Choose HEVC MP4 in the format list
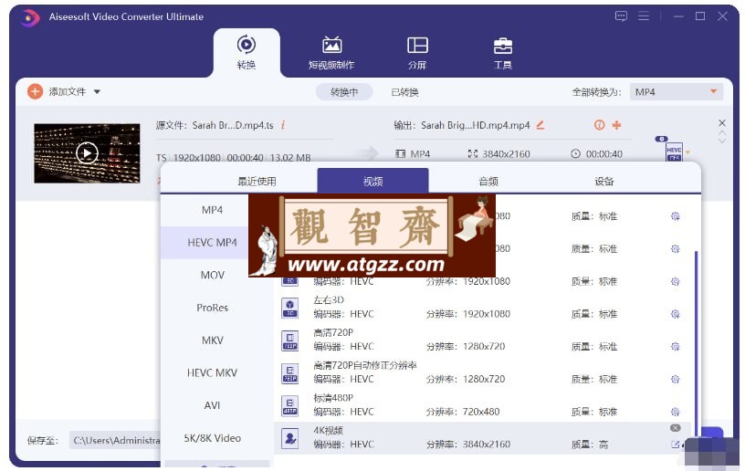This screenshot has width=745, height=471. click(x=212, y=243)
